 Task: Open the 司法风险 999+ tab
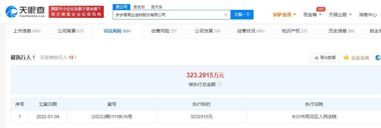[x=118, y=31]
